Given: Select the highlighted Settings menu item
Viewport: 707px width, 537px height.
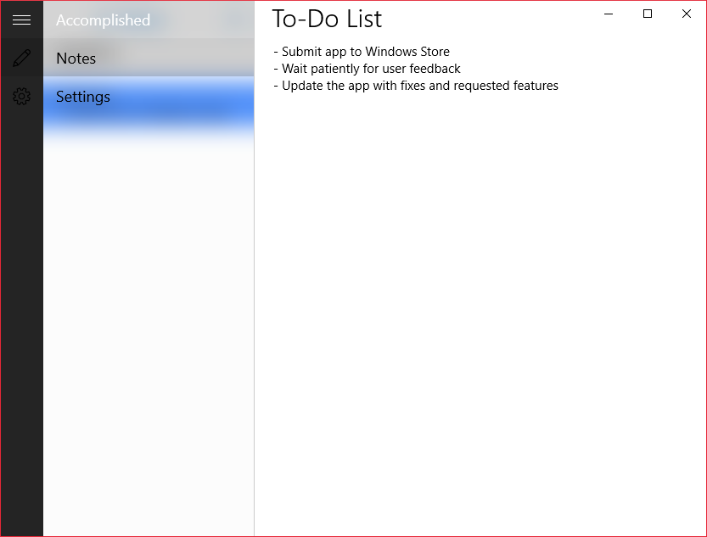Looking at the screenshot, I should [x=149, y=97].
